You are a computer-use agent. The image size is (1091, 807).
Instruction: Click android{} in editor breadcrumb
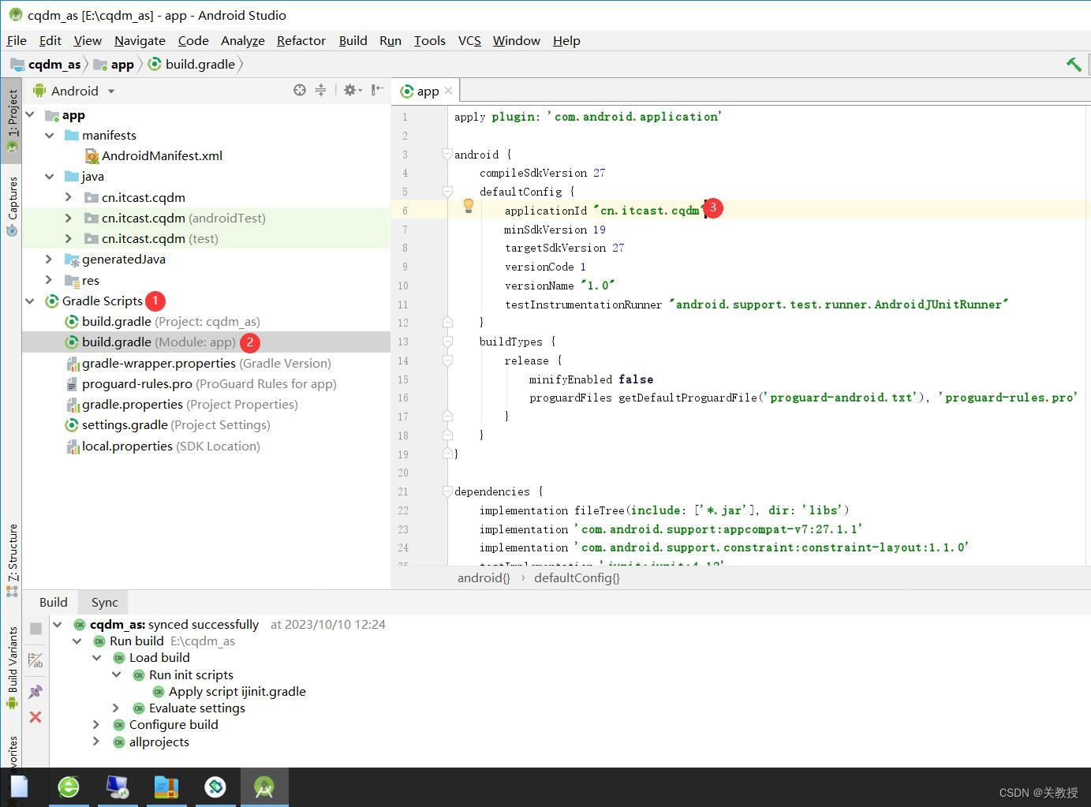click(484, 577)
